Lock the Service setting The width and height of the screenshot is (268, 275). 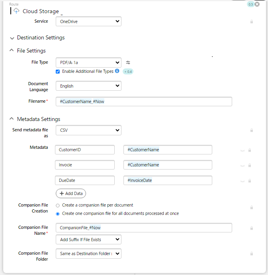[252, 21]
